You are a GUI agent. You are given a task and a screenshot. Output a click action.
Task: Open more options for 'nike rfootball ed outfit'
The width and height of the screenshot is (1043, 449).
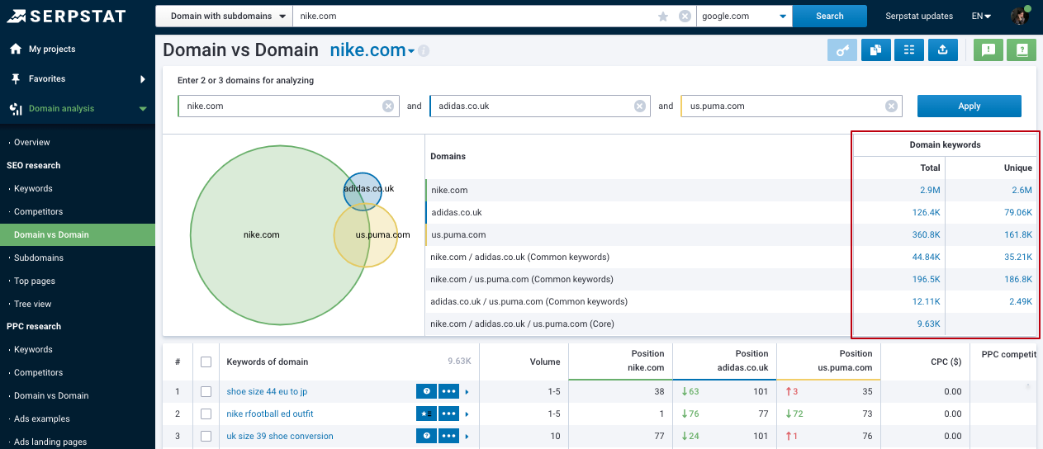coord(448,414)
